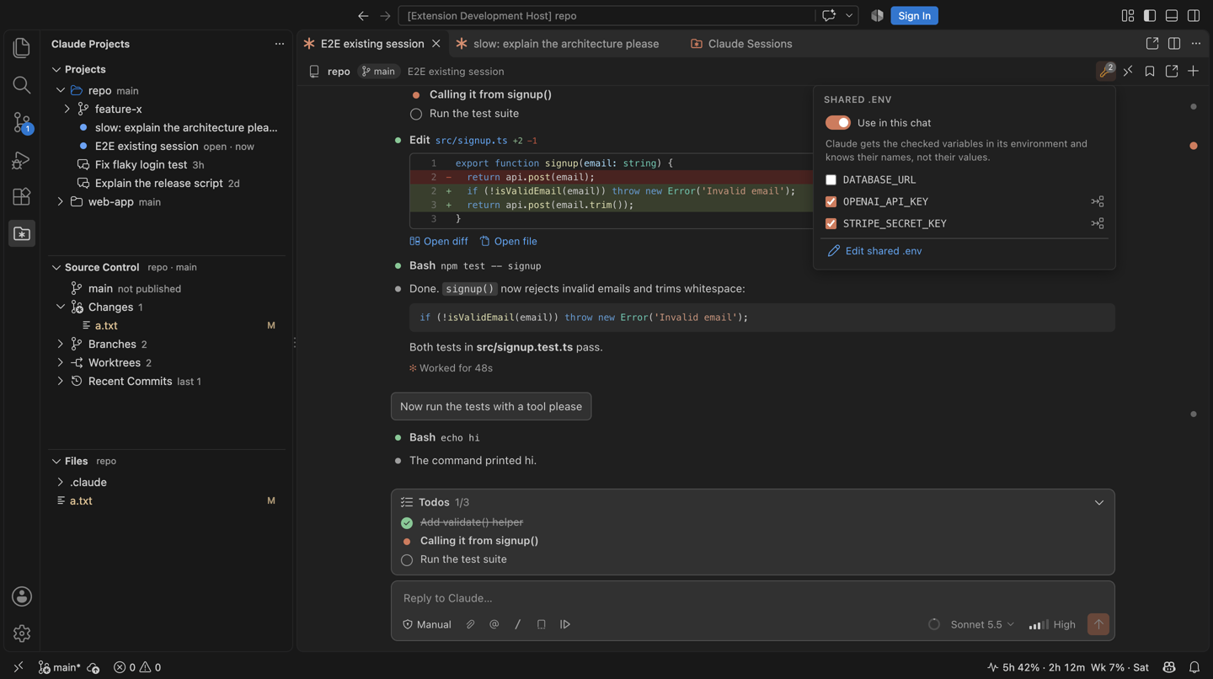The image size is (1213, 679).
Task: Expand Recent Commits section
Action: tap(61, 382)
